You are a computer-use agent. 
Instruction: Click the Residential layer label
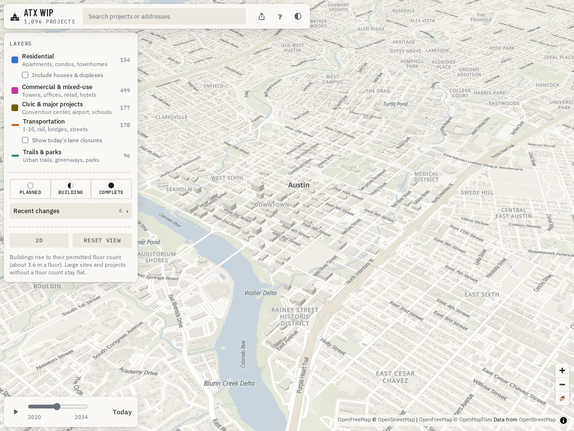pos(38,56)
